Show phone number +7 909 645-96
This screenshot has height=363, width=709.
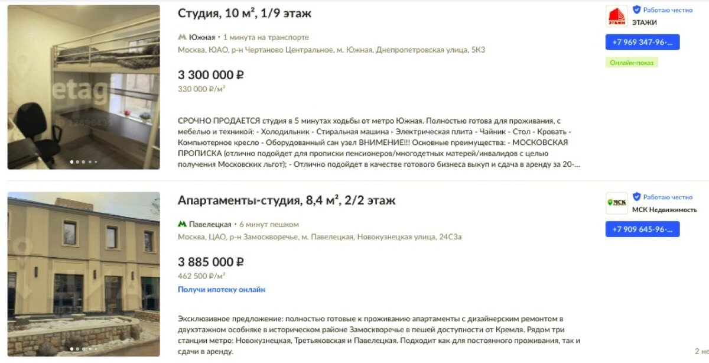(642, 229)
